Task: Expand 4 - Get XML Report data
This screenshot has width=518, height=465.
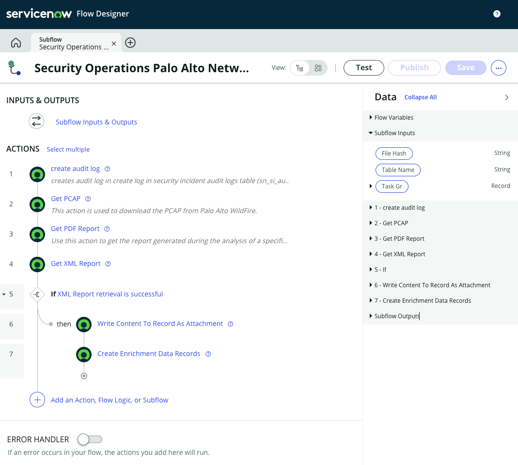Action: pos(371,254)
